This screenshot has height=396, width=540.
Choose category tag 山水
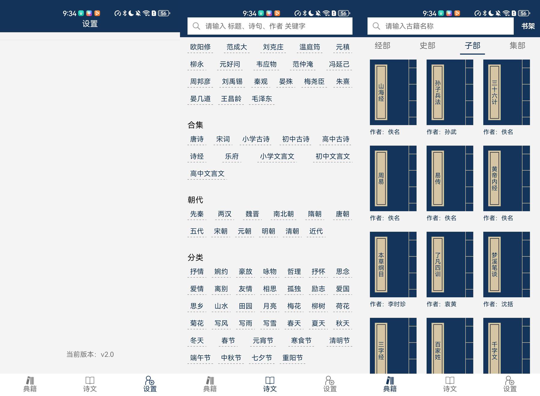pyautogui.click(x=221, y=306)
